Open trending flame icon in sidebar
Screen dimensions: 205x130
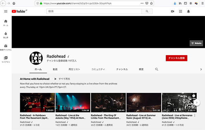pyautogui.click(x=6, y=35)
